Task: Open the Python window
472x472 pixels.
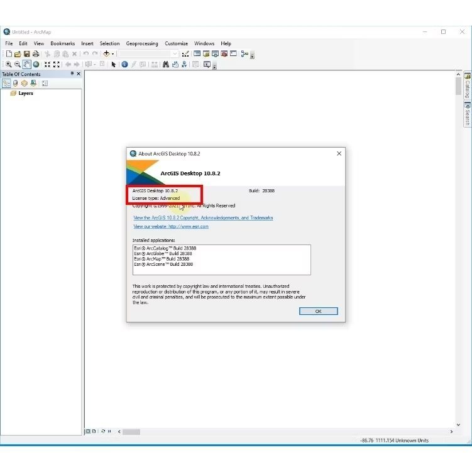Action: (x=233, y=53)
